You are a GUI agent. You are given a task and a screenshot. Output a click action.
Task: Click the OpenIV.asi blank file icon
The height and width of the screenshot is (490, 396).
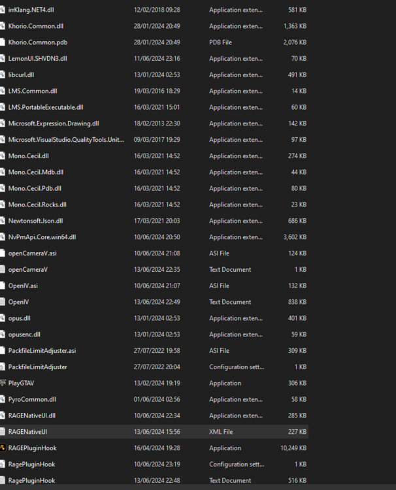pyautogui.click(x=3, y=286)
